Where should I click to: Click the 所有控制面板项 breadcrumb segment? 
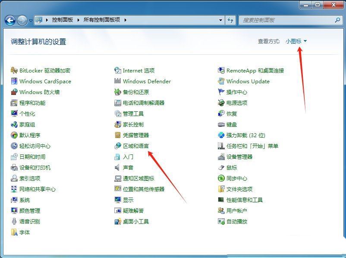pyautogui.click(x=102, y=20)
